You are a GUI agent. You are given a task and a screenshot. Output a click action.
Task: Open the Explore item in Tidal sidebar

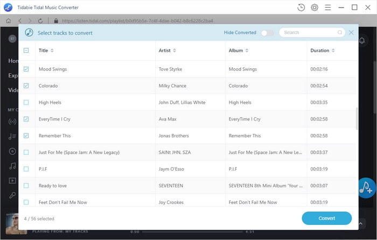(x=13, y=75)
